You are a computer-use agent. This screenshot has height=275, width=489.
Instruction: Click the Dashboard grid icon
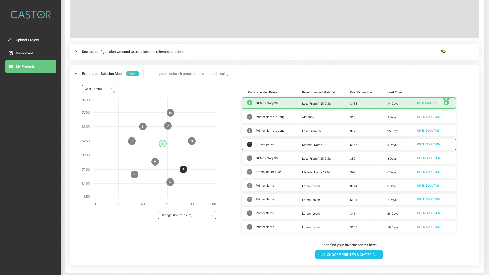tap(11, 53)
